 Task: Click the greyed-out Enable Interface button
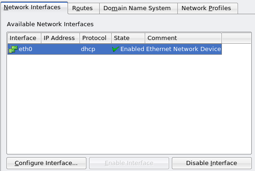point(129,163)
